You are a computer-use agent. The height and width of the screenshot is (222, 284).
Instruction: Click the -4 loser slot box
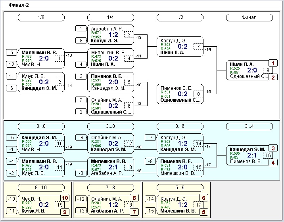coord(12,161)
